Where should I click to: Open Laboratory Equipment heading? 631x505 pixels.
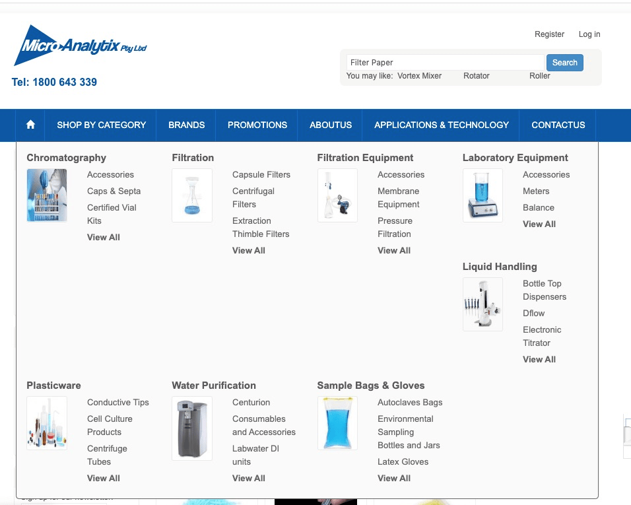515,158
